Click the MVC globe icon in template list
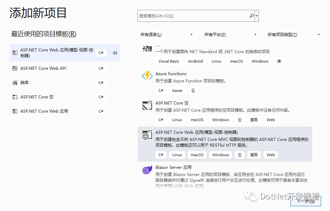This screenshot has height=211, width=330. click(x=147, y=134)
